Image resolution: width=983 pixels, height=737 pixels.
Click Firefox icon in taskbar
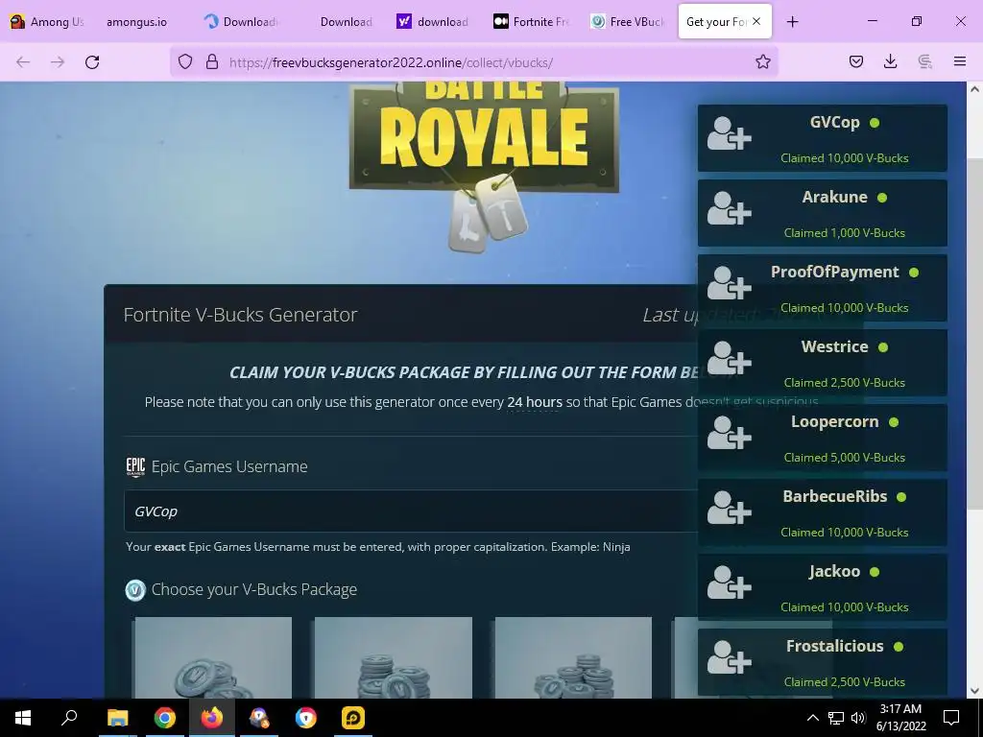click(x=212, y=718)
